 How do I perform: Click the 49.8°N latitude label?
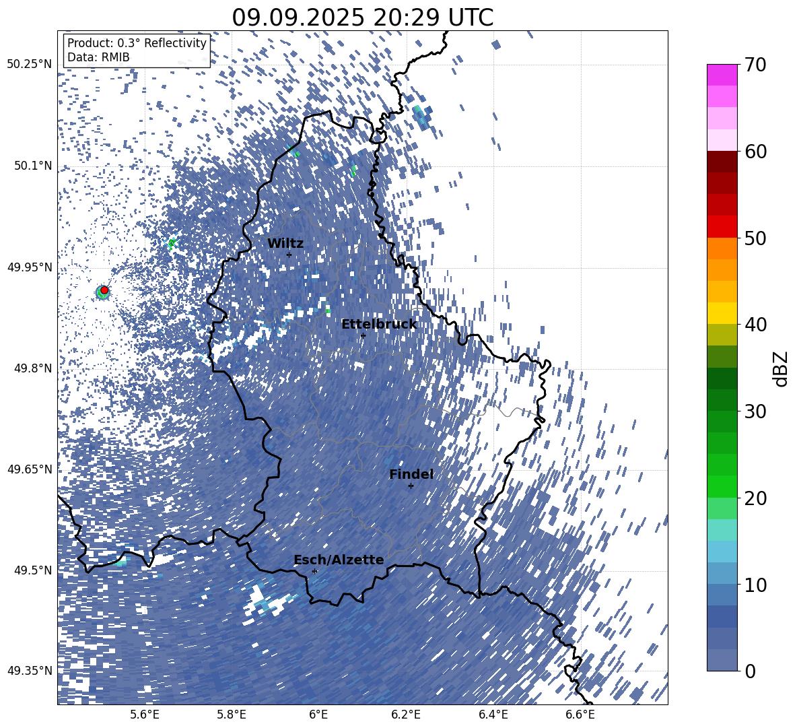[33, 368]
